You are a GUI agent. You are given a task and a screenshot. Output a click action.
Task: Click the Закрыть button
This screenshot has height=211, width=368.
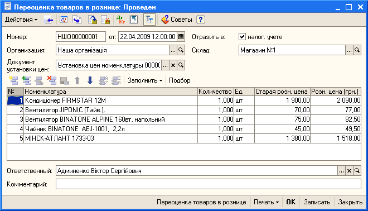tap(350, 202)
